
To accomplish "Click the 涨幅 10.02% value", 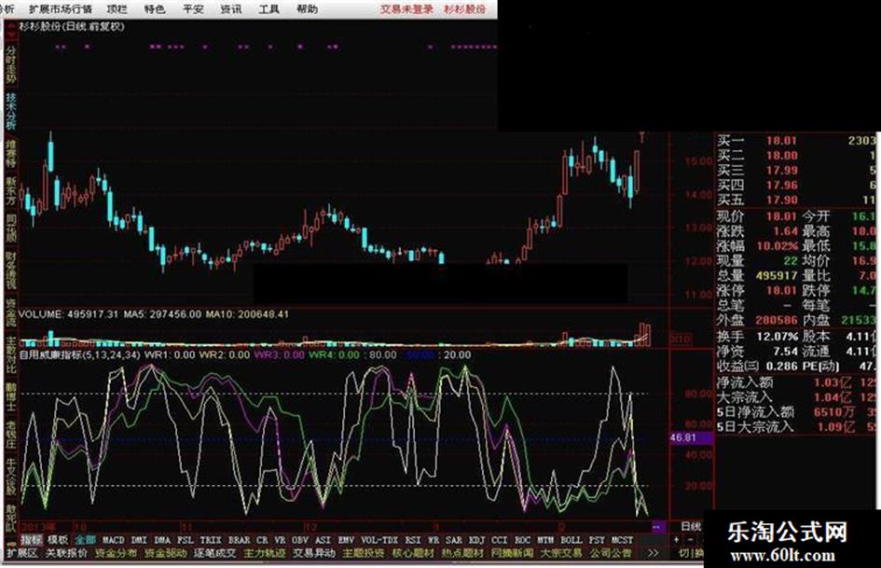I will click(778, 246).
